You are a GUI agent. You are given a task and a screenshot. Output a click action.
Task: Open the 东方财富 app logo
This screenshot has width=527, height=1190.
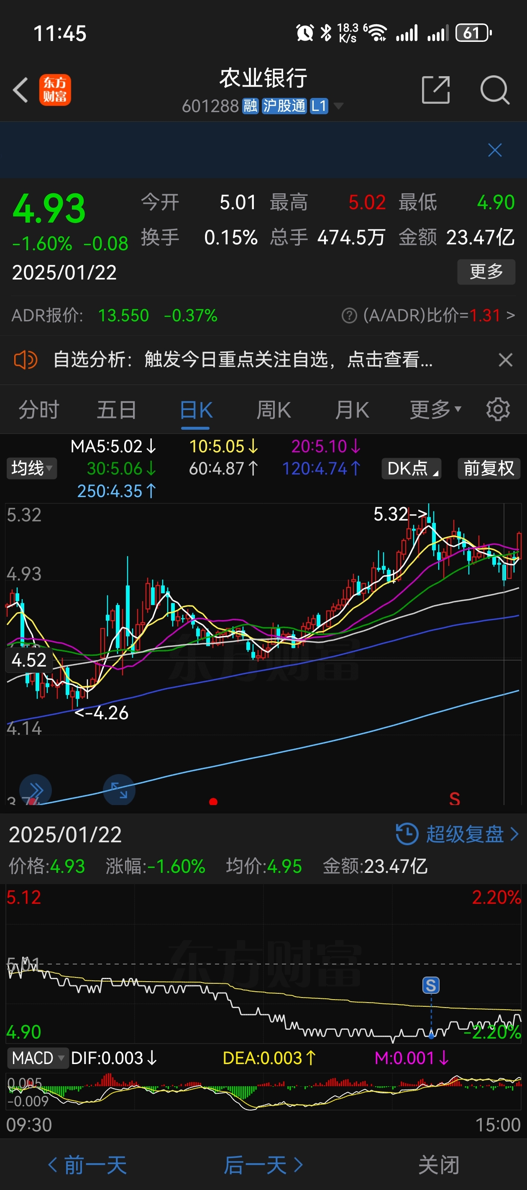[55, 90]
